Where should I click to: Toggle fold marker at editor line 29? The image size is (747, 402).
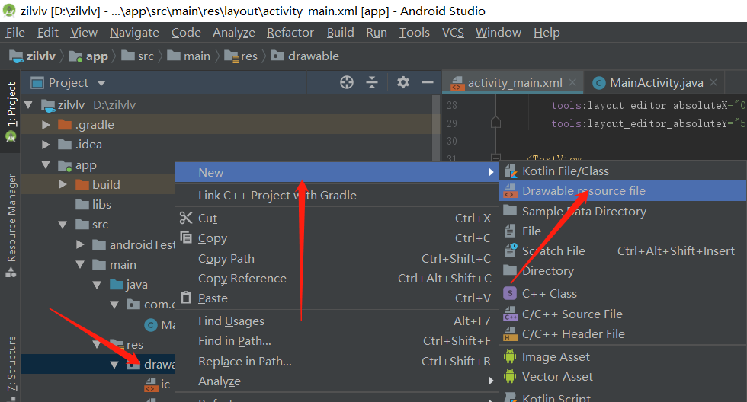pos(495,123)
